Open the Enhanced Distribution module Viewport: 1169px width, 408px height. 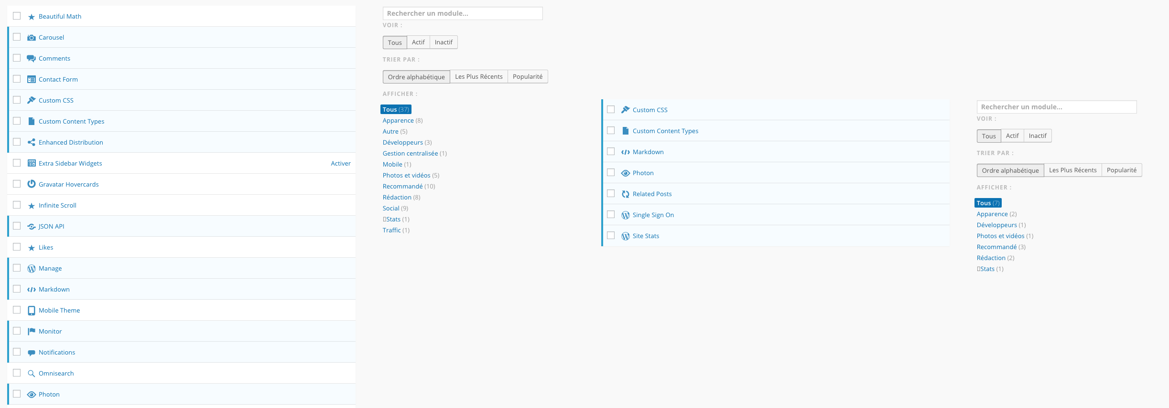71,143
